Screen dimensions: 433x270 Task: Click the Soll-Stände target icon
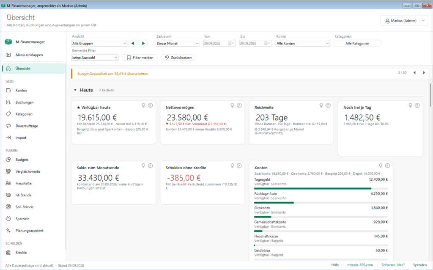pyautogui.click(x=8, y=207)
